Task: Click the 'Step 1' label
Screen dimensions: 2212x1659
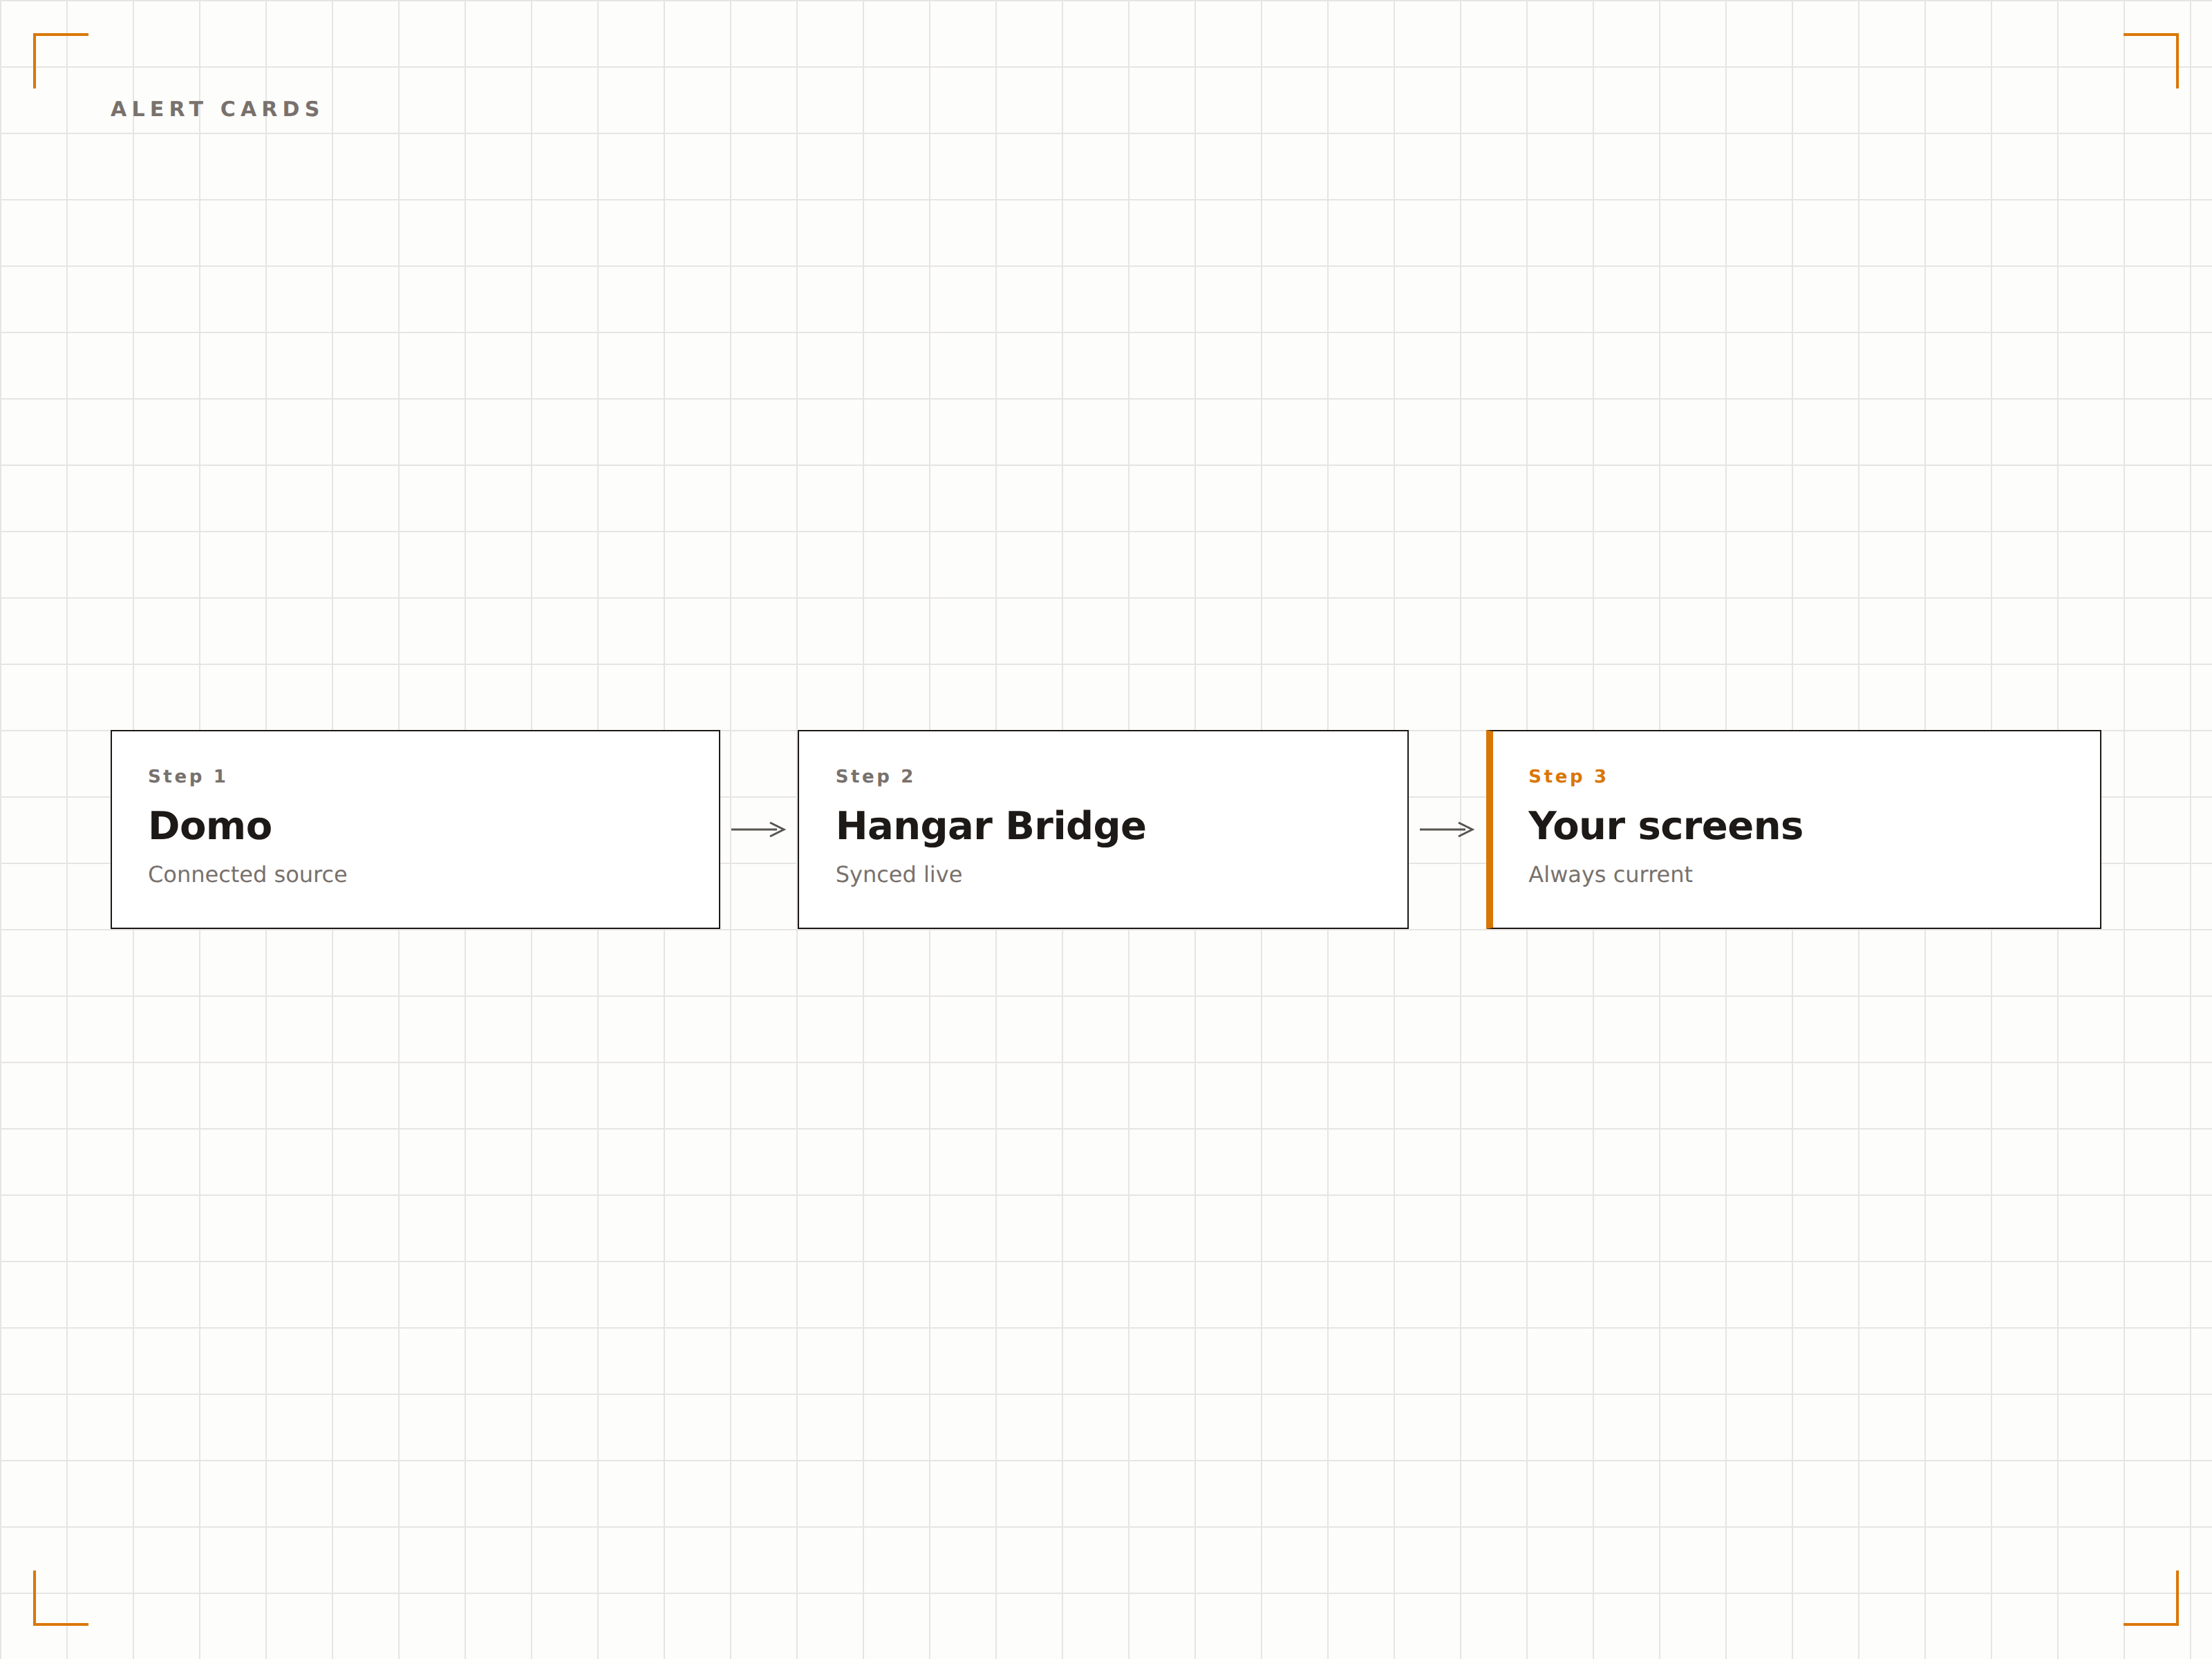Action: [187, 776]
